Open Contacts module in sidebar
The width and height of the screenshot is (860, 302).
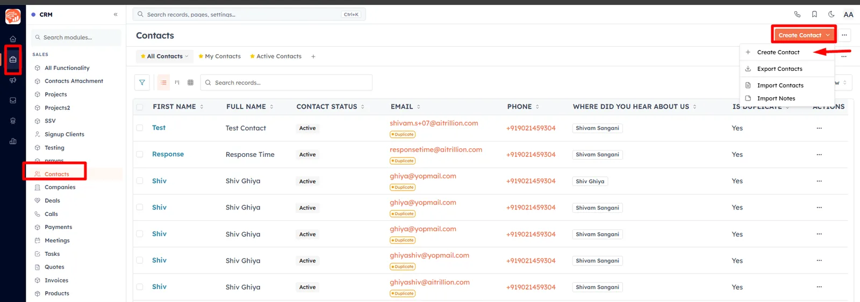tap(57, 174)
